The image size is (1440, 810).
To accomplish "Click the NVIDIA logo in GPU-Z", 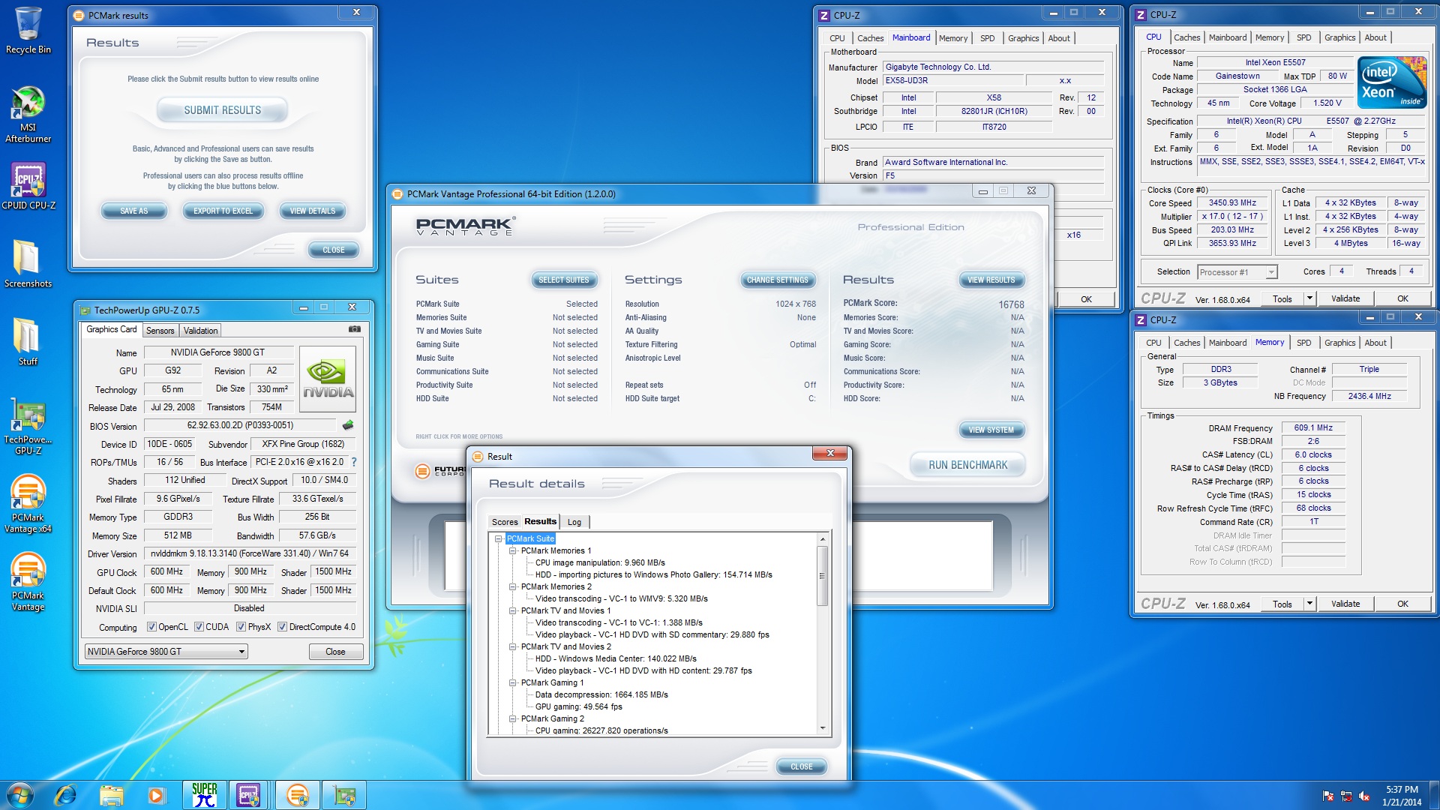I will coord(328,379).
